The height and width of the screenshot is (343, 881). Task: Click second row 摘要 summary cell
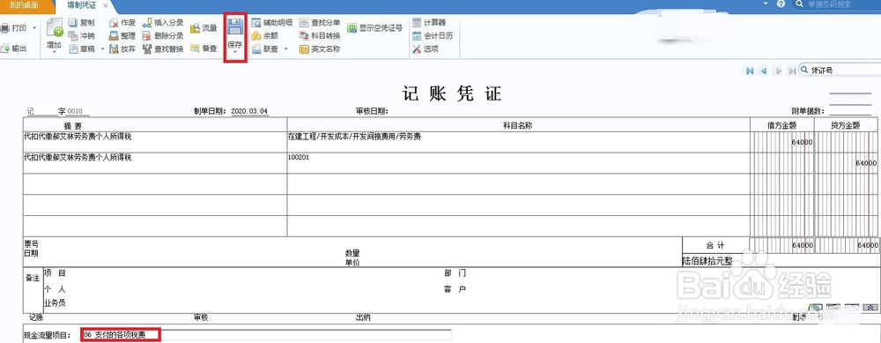coord(155,163)
